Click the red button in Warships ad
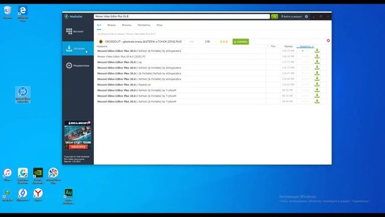The width and height of the screenshot is (385, 217). (78, 147)
